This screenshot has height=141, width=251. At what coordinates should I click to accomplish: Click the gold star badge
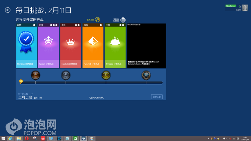click(106, 75)
